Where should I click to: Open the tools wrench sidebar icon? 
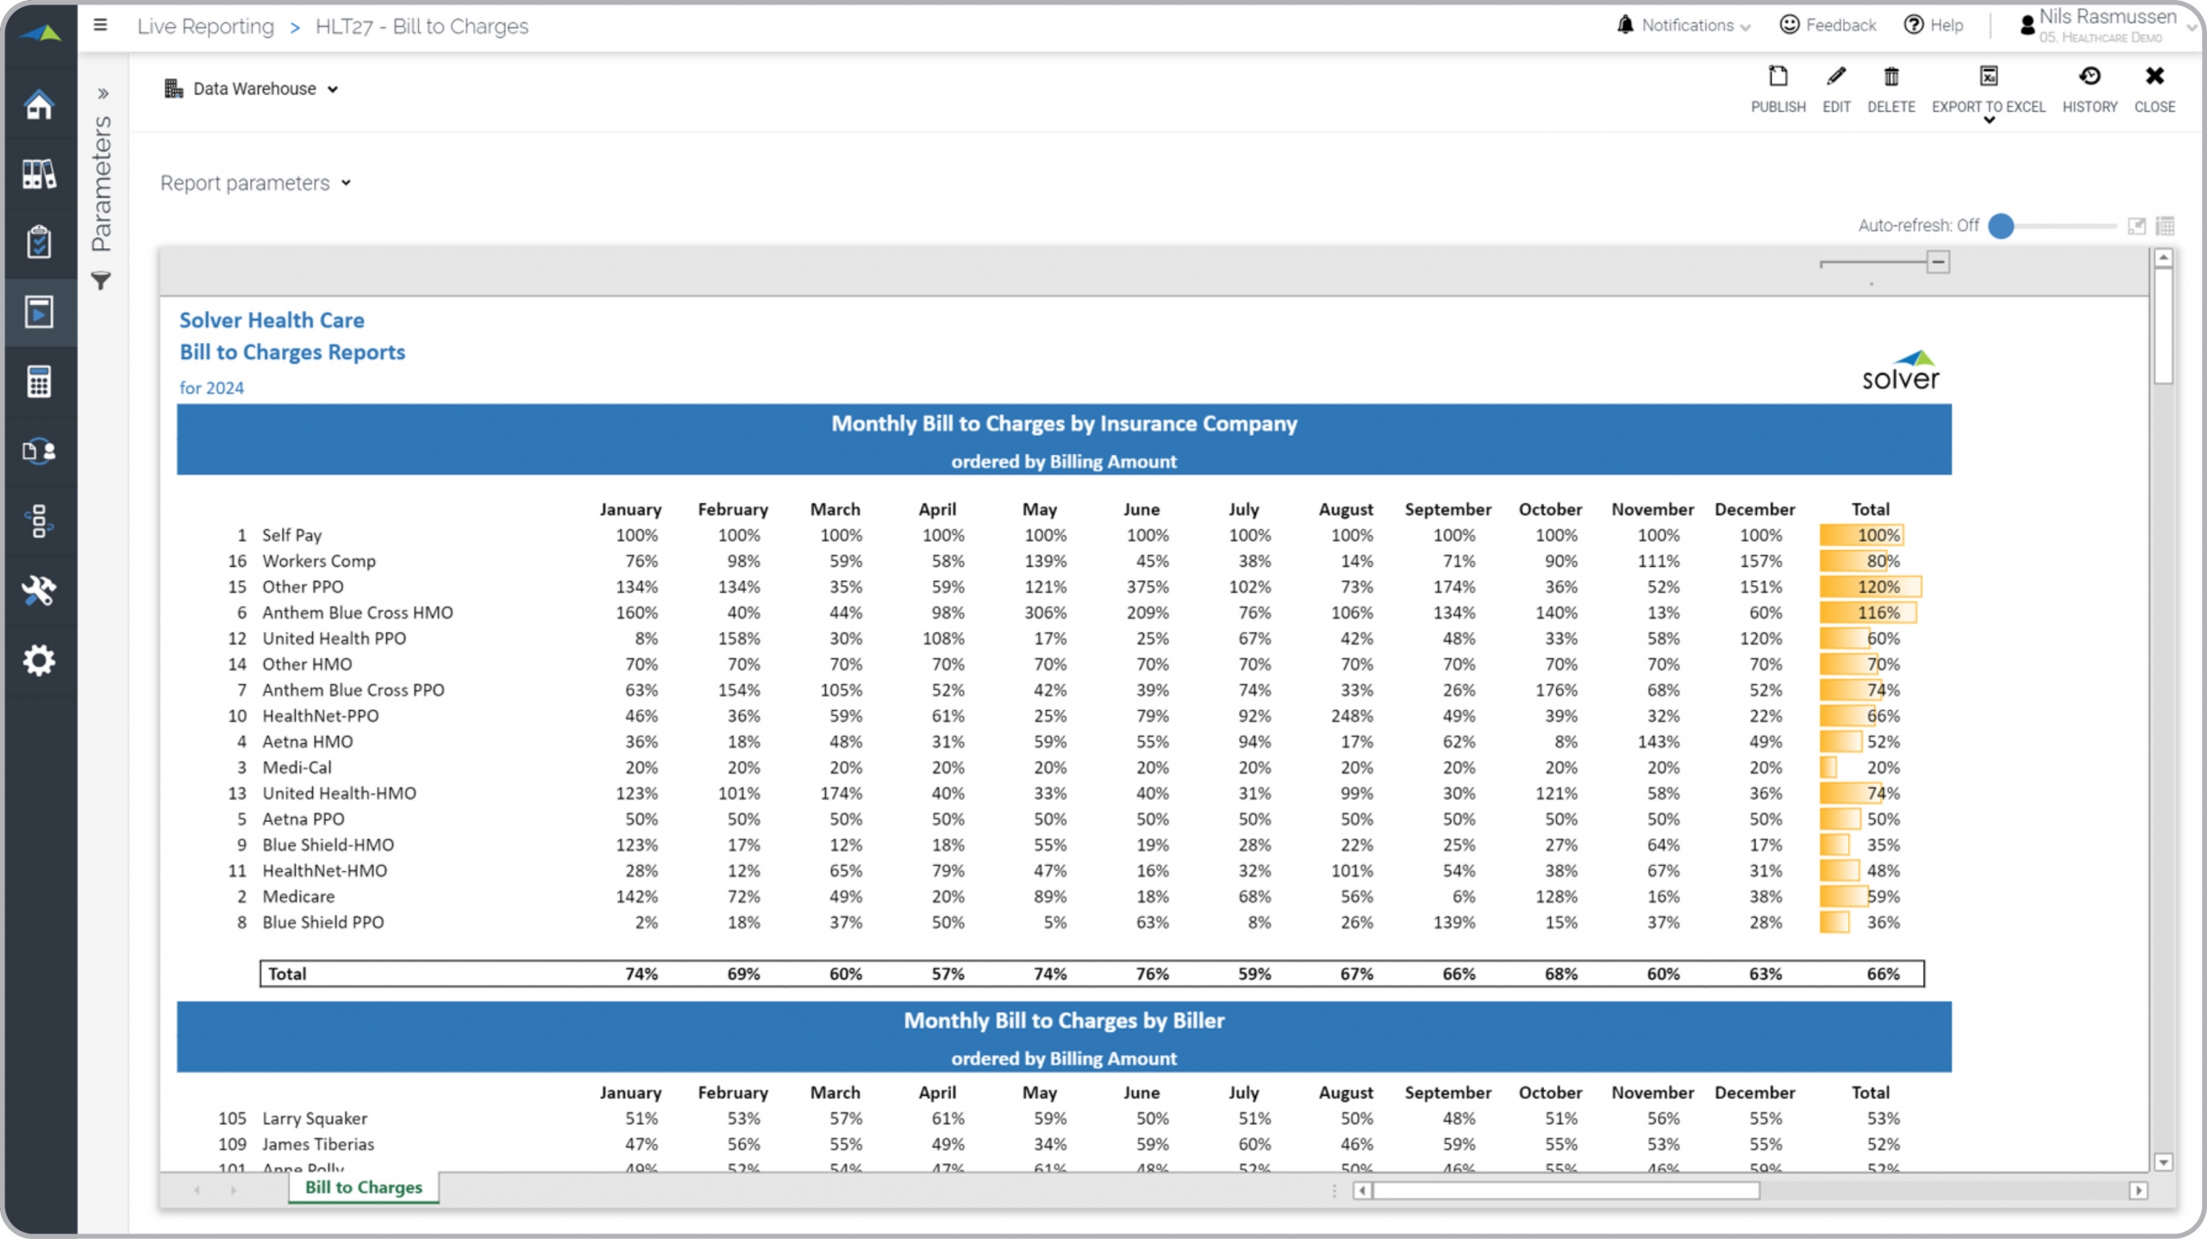pyautogui.click(x=39, y=590)
